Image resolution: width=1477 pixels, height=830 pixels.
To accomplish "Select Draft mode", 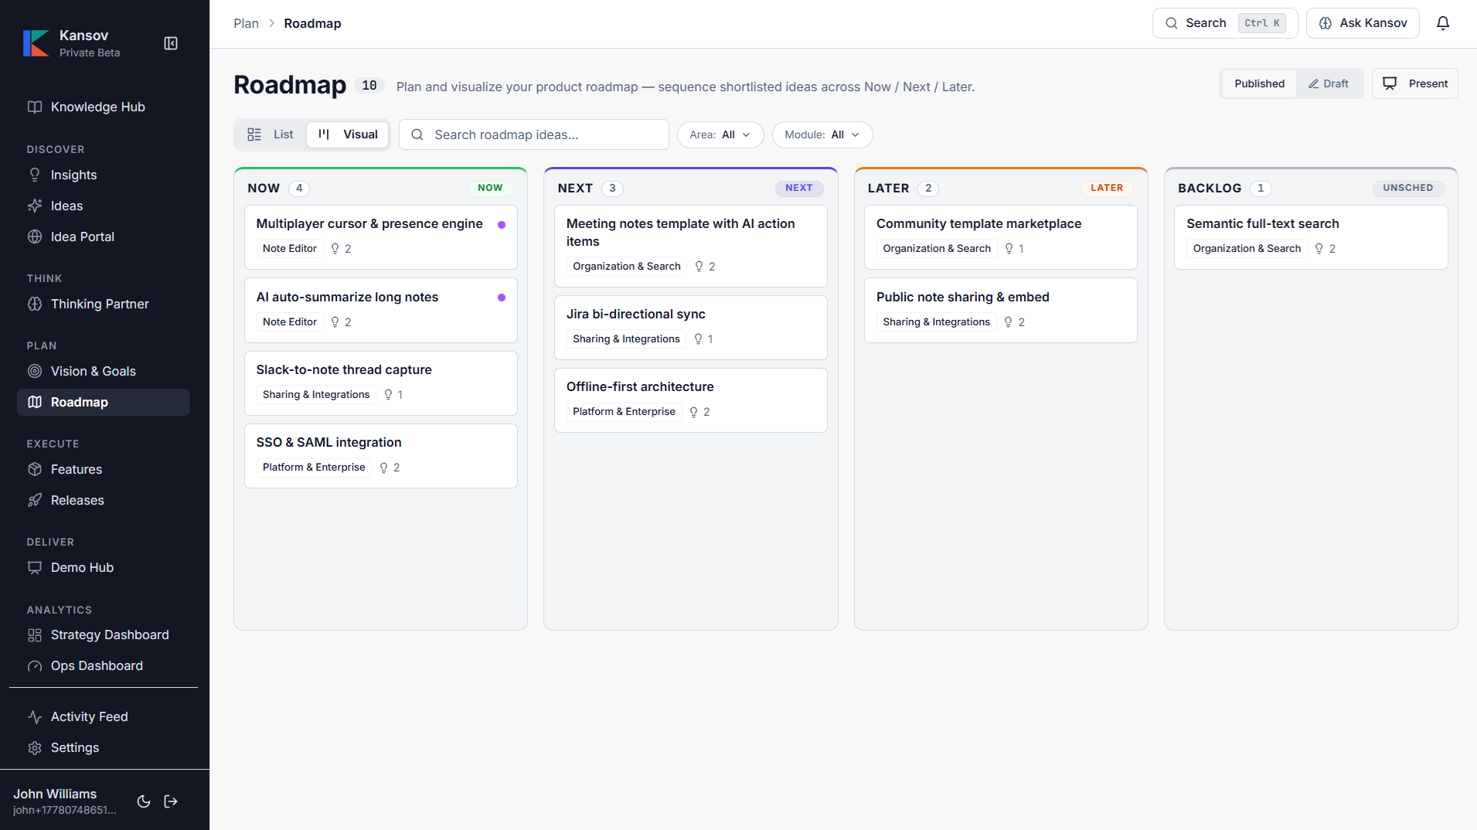I will [x=1329, y=83].
